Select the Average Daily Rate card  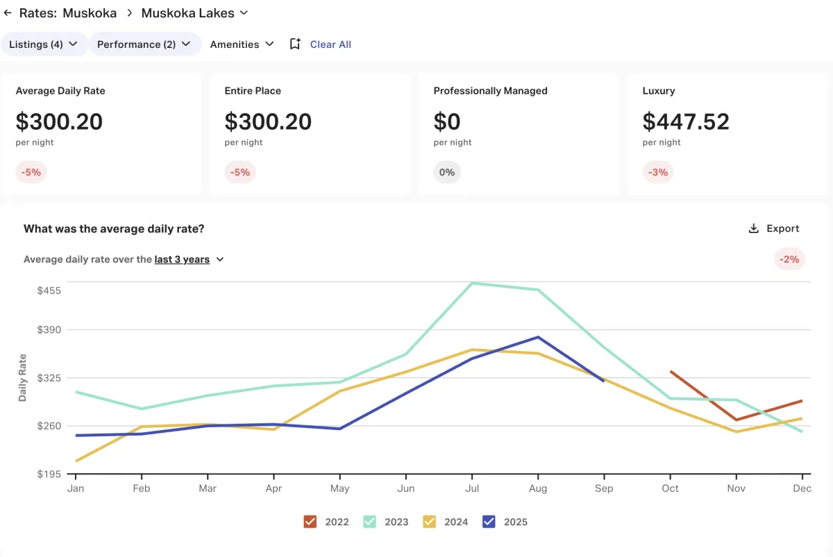[101, 135]
